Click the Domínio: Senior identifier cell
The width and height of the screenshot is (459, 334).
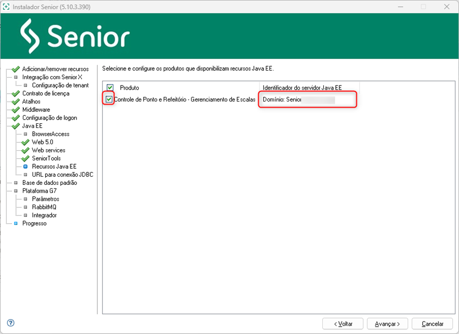(x=307, y=99)
